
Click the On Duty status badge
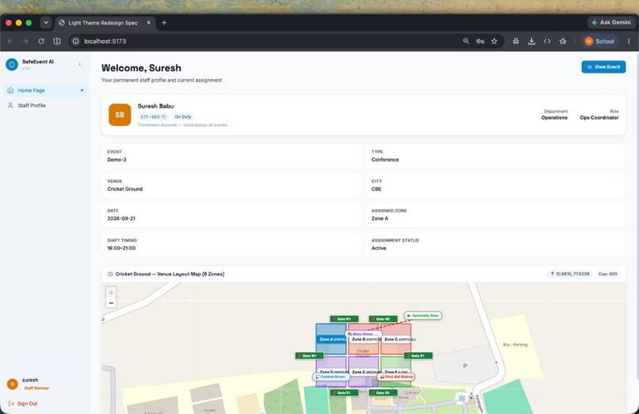tap(183, 117)
